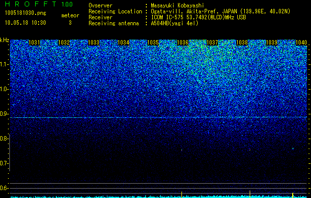Click the Ovserver label
Screen dimensions: 311x198
click(x=100, y=5)
